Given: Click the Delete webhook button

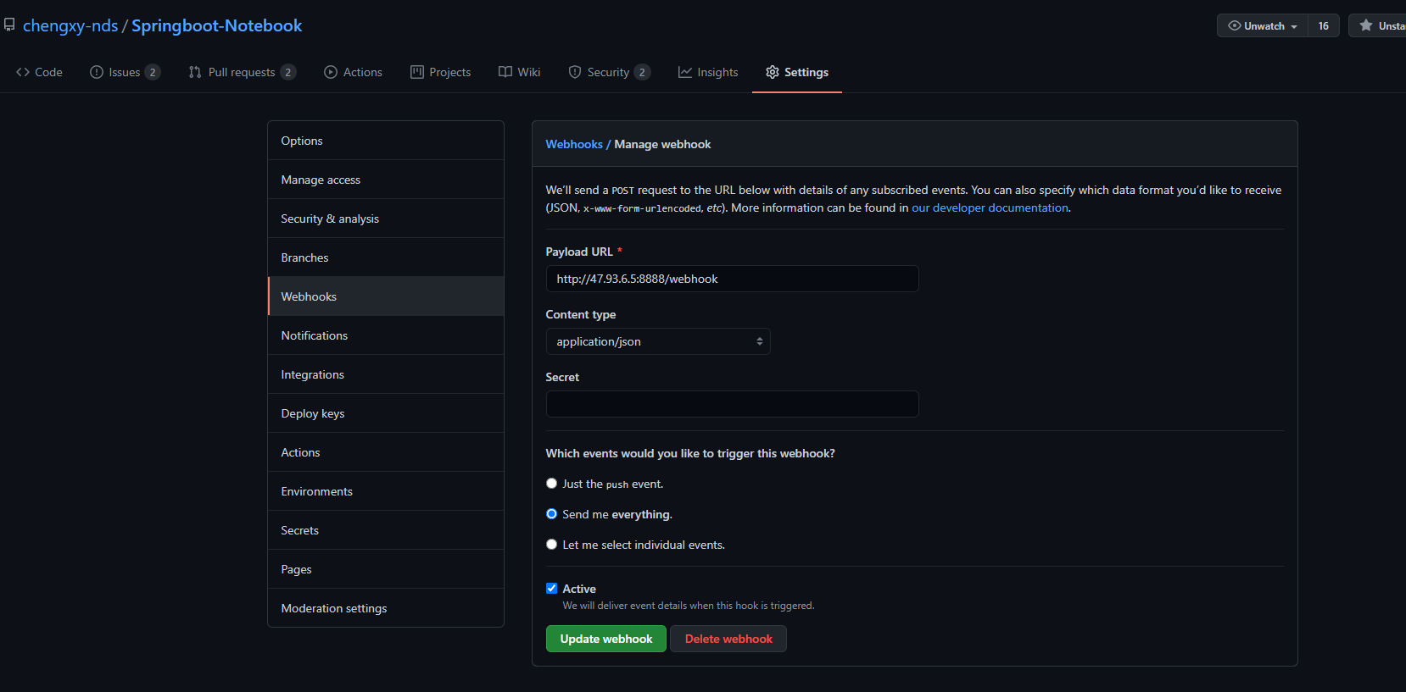Looking at the screenshot, I should click(728, 639).
